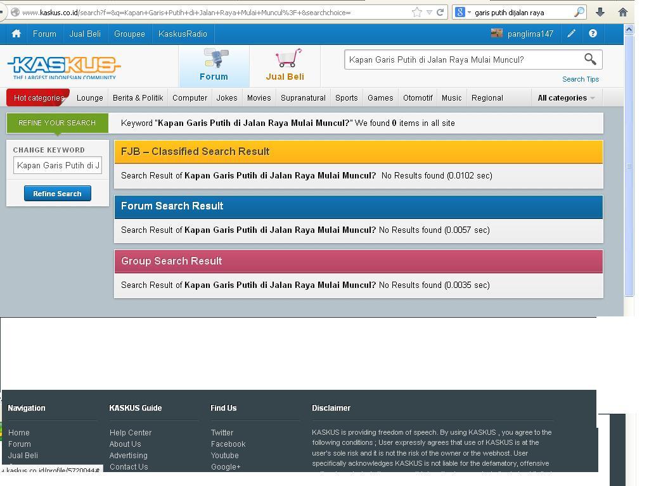The image size is (649, 486).
Task: Open the browser downloads arrow icon
Action: 600,12
